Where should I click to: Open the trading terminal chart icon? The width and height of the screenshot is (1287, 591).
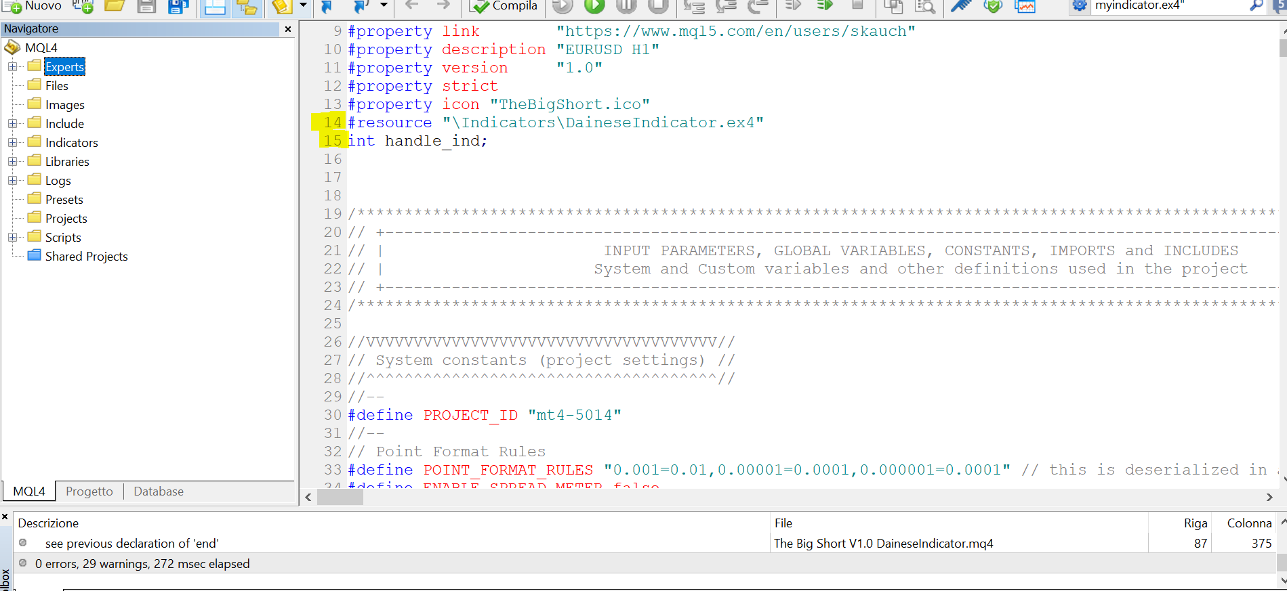(1025, 6)
